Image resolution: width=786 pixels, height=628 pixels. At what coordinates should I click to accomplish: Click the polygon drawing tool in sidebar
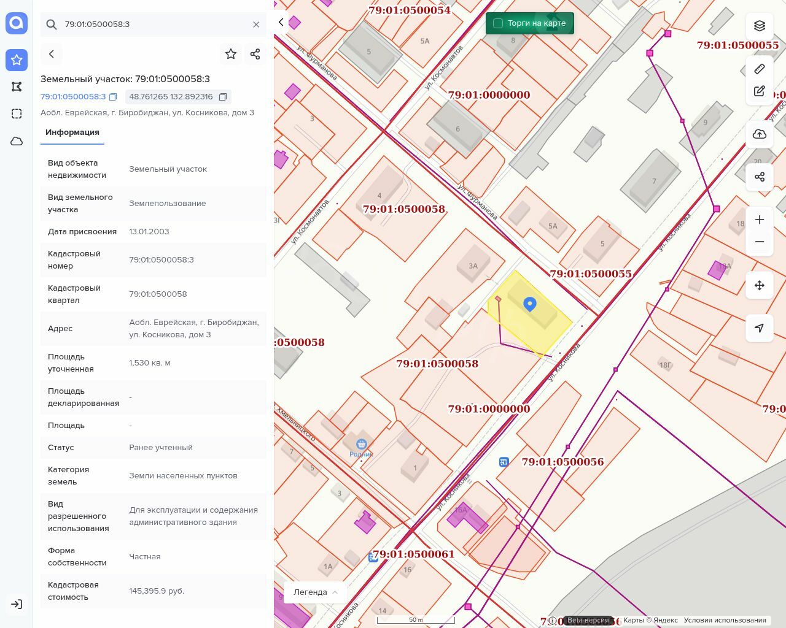tap(17, 86)
